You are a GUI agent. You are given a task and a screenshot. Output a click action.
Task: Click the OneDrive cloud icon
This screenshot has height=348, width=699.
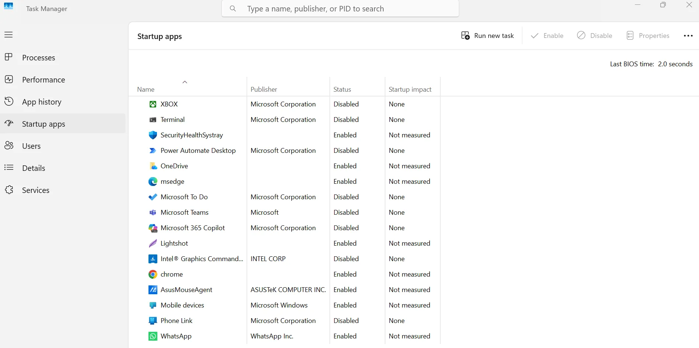tap(153, 166)
